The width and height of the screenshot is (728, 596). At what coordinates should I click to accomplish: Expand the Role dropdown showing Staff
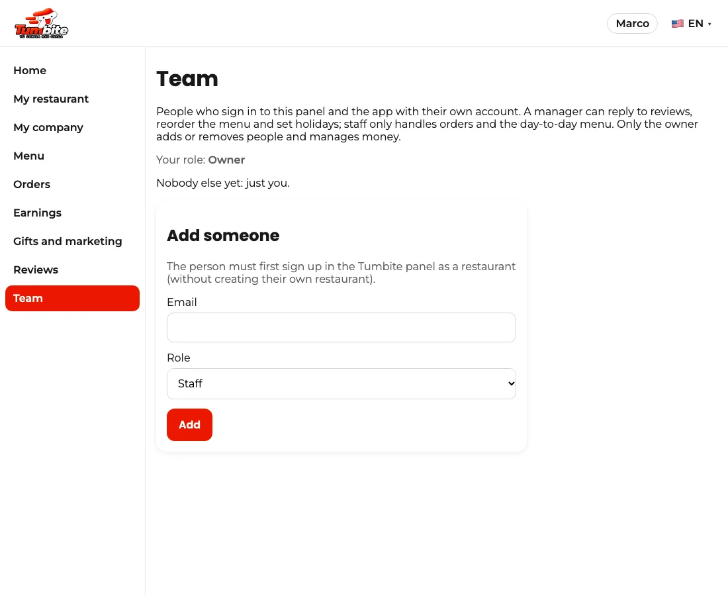tap(341, 383)
